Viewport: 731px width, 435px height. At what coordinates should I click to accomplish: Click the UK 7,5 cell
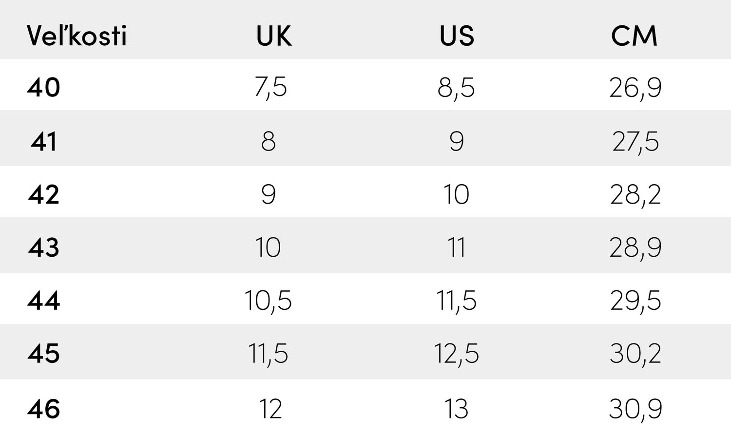tap(270, 88)
